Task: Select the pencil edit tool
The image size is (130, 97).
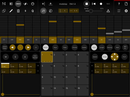Action: click(11, 11)
